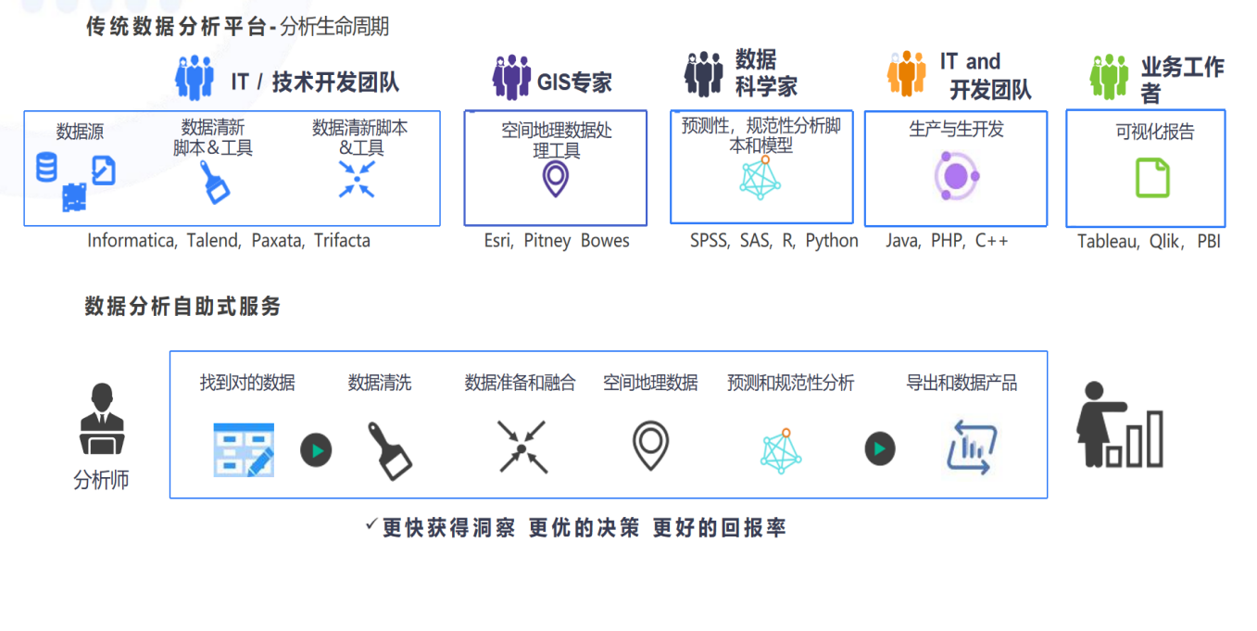Select the purple orbit icon under 生产与生开发
The width and height of the screenshot is (1257, 631).
(x=956, y=176)
